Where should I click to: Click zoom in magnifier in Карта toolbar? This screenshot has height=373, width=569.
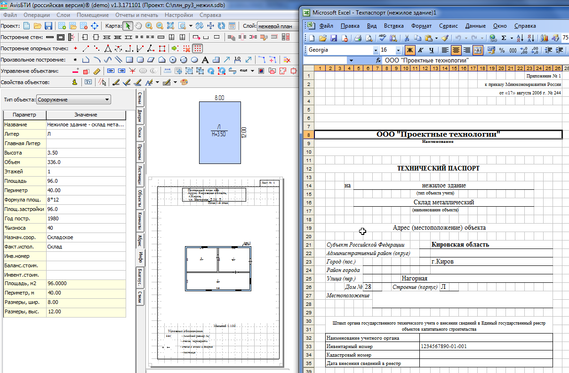(x=149, y=26)
